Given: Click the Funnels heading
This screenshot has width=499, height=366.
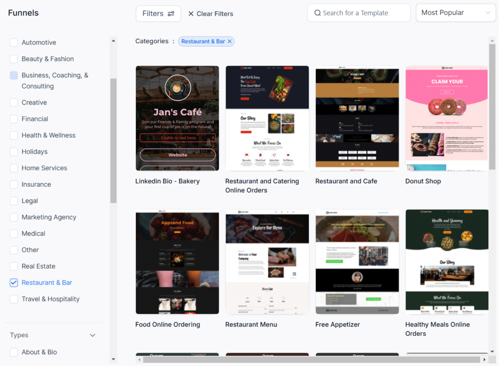Looking at the screenshot, I should (x=23, y=13).
